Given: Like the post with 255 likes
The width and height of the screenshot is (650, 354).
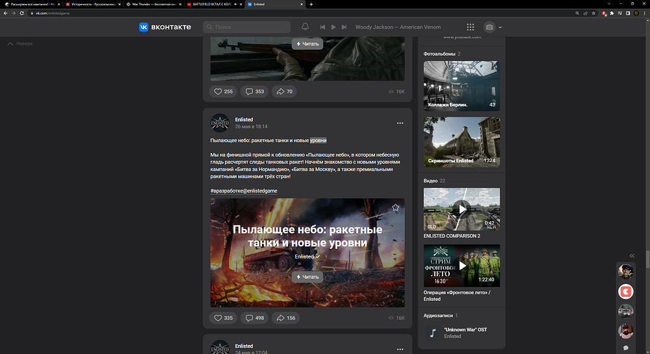Looking at the screenshot, I should [224, 91].
